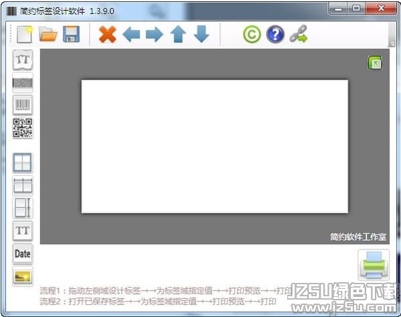Open the green copyright info icon
This screenshot has height=317, width=401.
[252, 34]
